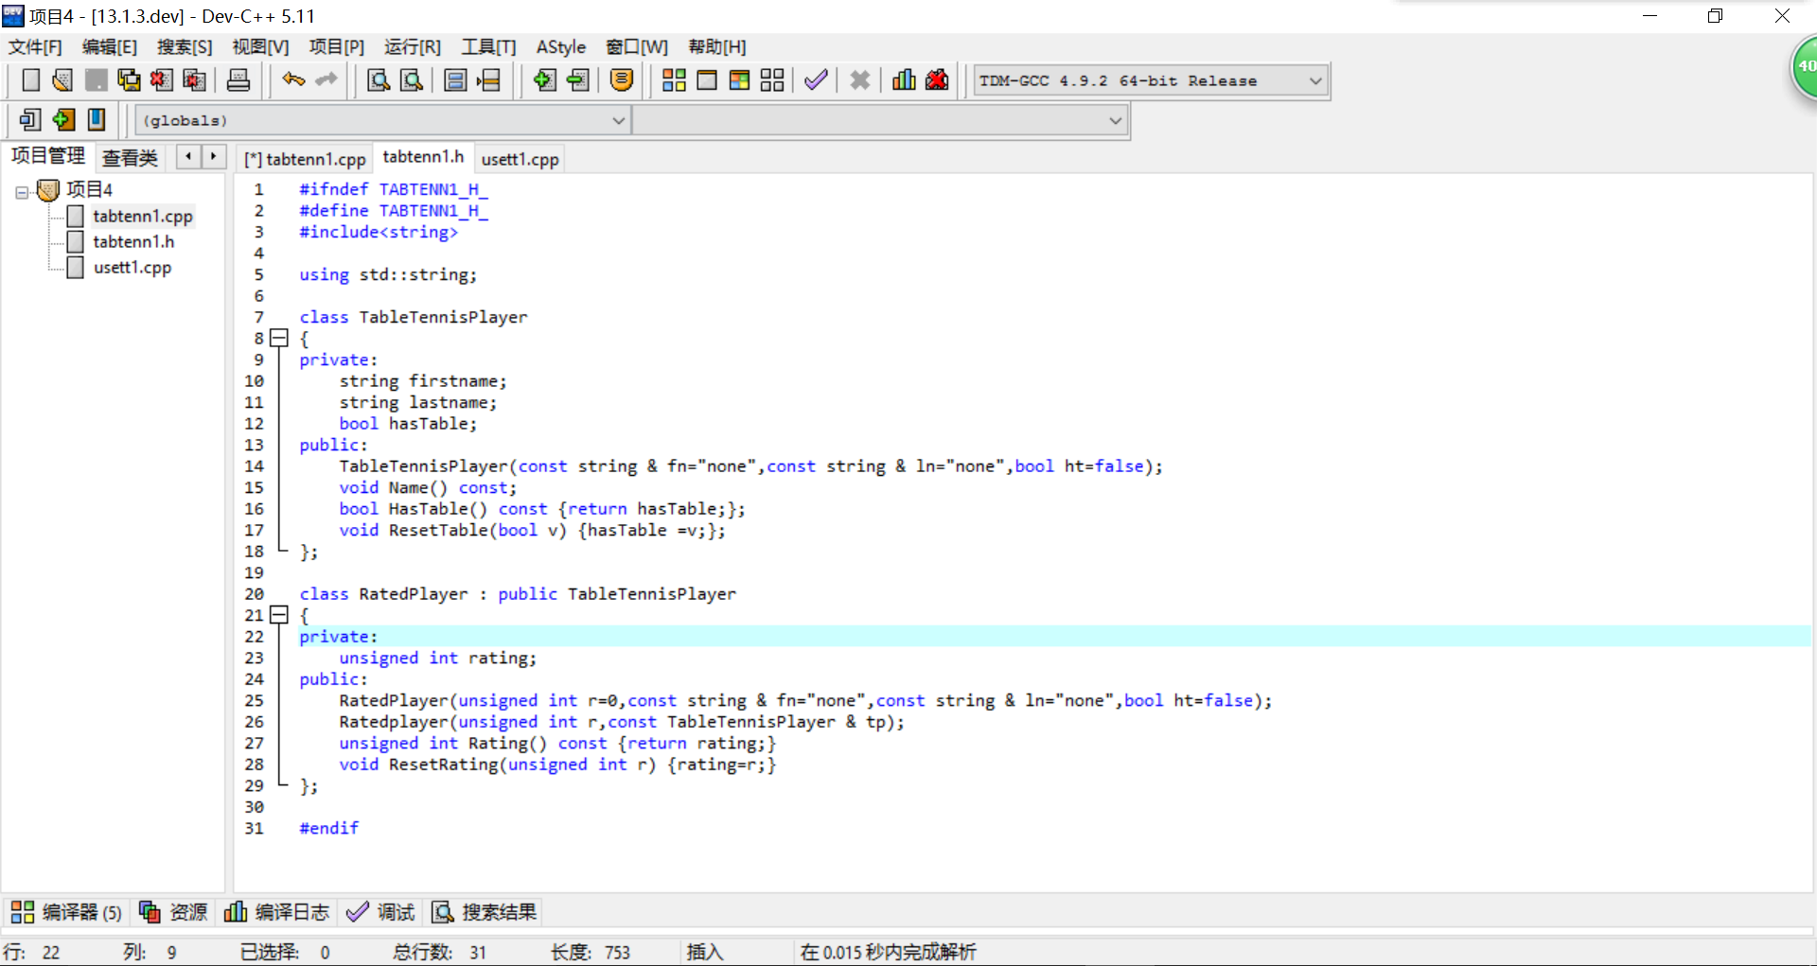Click the Replace magnifier icon

coord(412,80)
